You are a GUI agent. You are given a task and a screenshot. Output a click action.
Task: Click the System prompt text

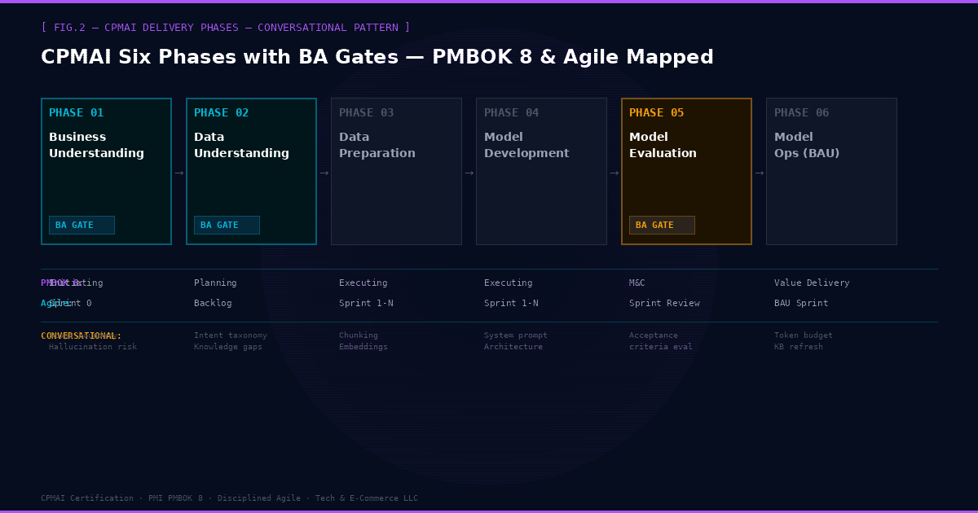tap(516, 335)
